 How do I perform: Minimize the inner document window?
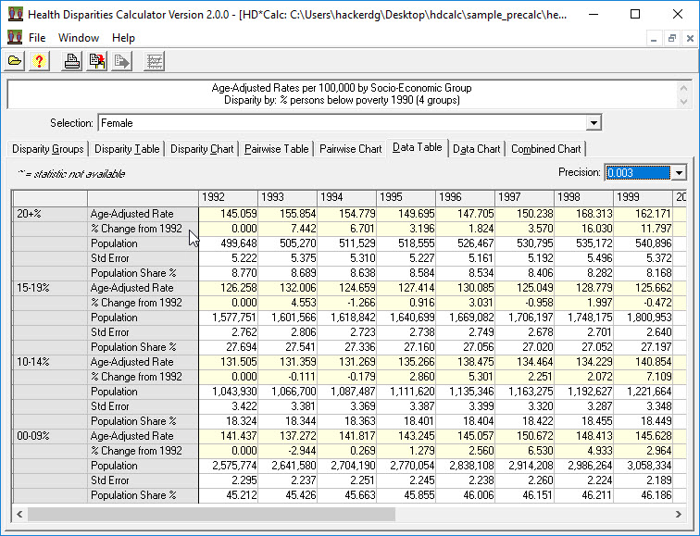click(x=655, y=38)
